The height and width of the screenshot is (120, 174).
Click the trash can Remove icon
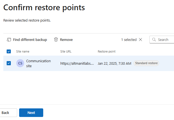[56, 40]
